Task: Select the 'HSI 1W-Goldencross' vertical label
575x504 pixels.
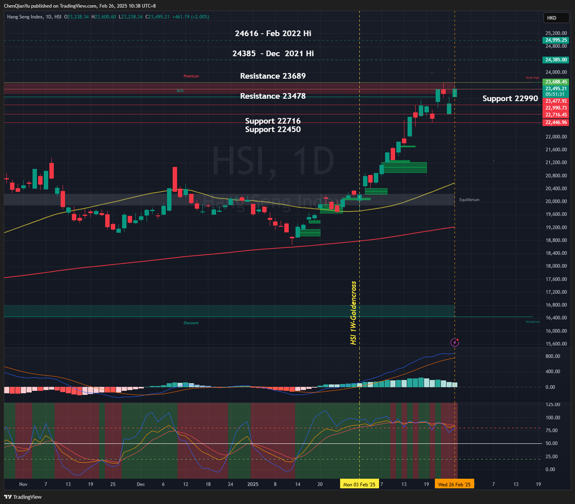Action: (354, 313)
